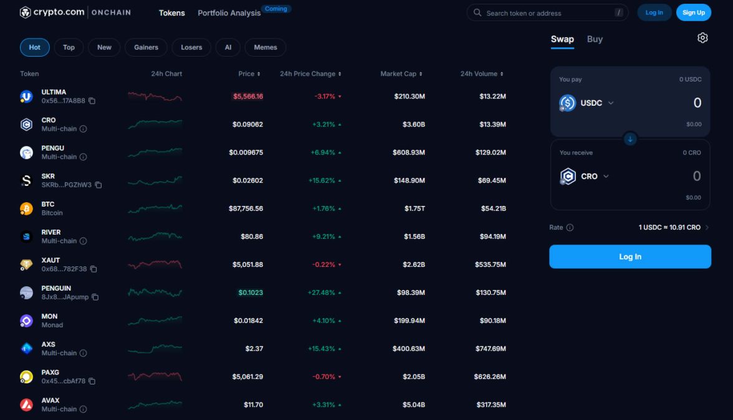Show CRO multi-chain info icon

point(84,129)
